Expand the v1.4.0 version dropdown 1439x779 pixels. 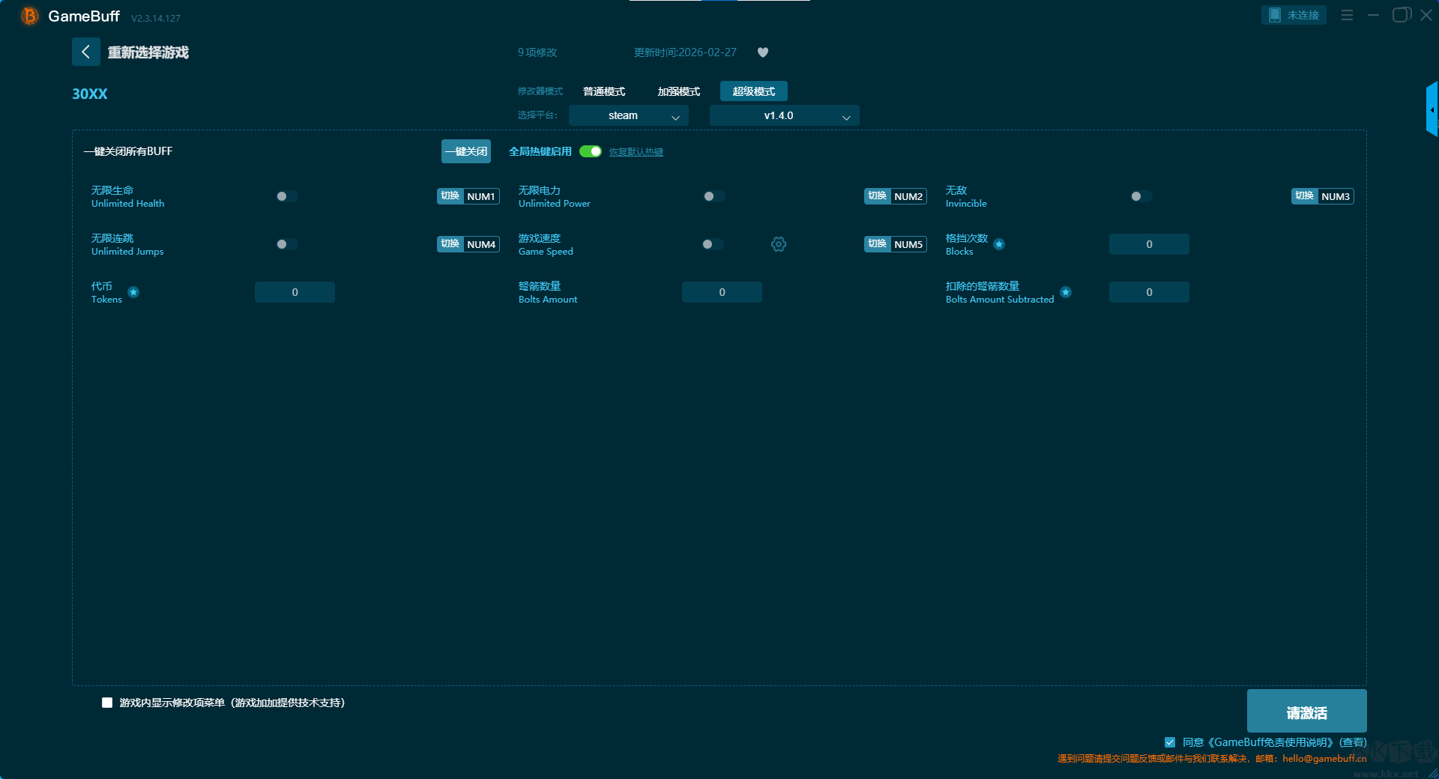[x=784, y=116]
